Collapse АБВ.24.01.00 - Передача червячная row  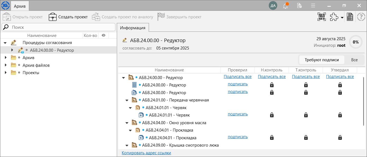tap(127, 100)
